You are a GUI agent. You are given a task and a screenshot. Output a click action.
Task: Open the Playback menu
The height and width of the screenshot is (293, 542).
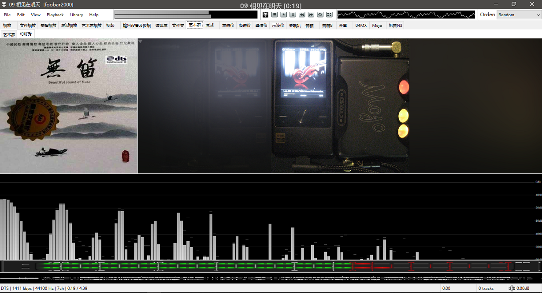pyautogui.click(x=55, y=15)
